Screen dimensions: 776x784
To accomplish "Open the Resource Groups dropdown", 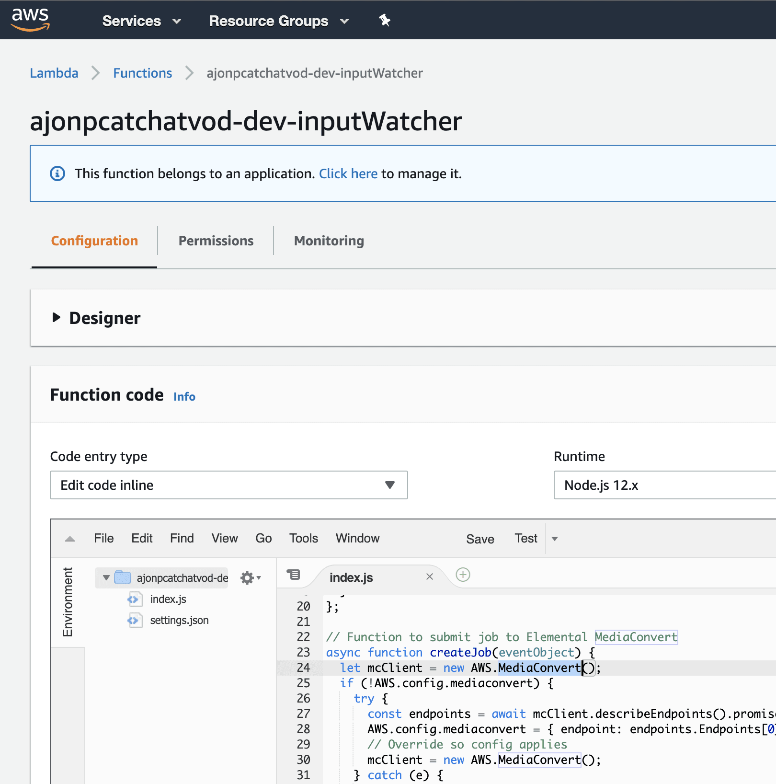I will point(279,21).
